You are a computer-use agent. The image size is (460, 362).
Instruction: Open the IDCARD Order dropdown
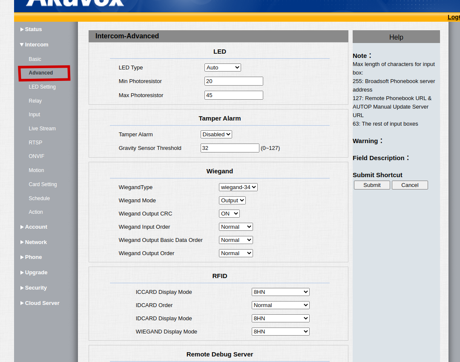[x=280, y=305]
